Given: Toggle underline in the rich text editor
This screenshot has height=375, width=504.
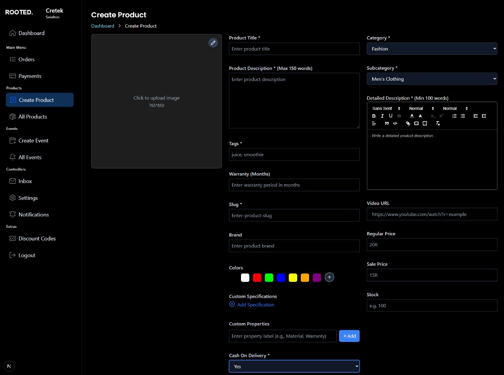Looking at the screenshot, I should tap(391, 115).
